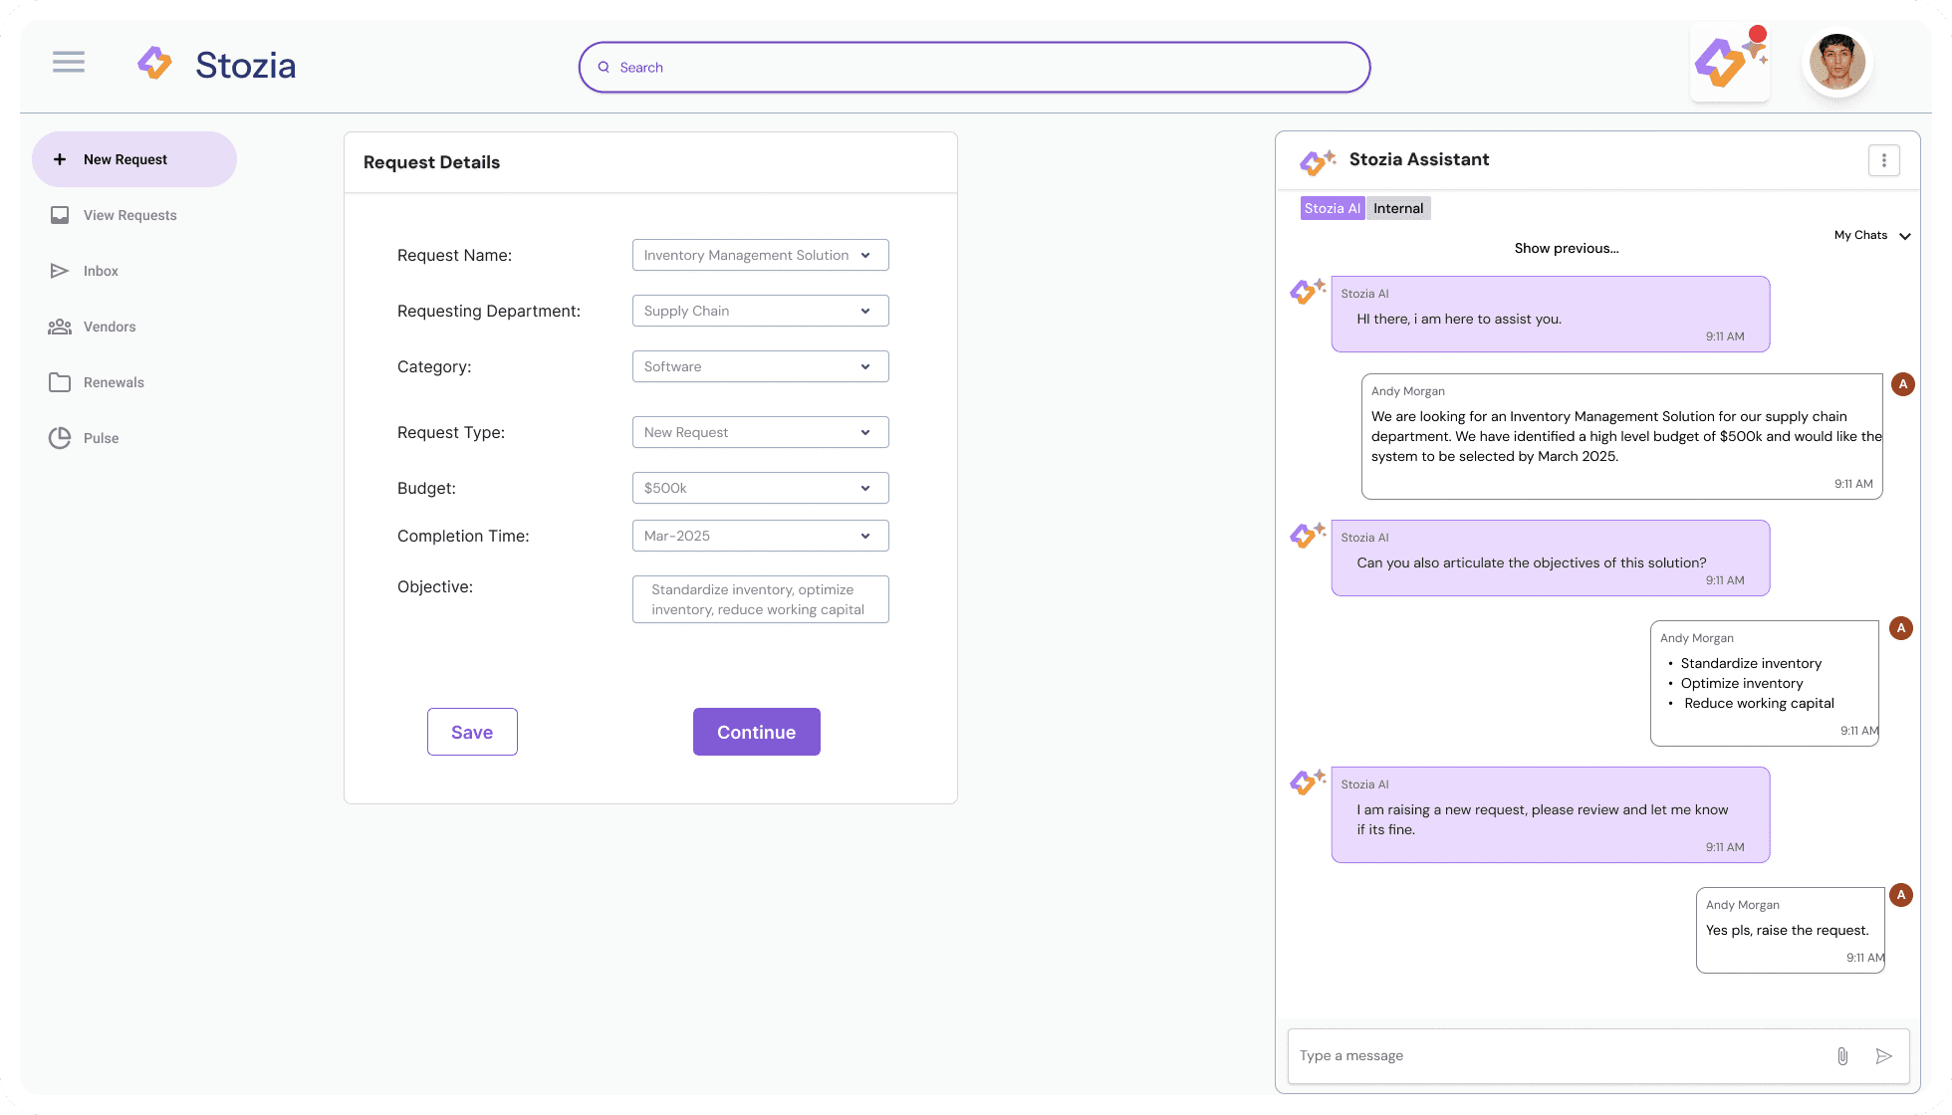Open the assistant three-dot options menu

coord(1883,160)
